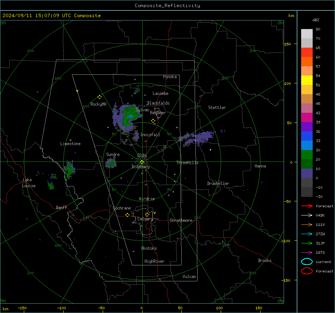Click the HighRiver city label
Screen dimensions: 335x313
tap(154, 261)
